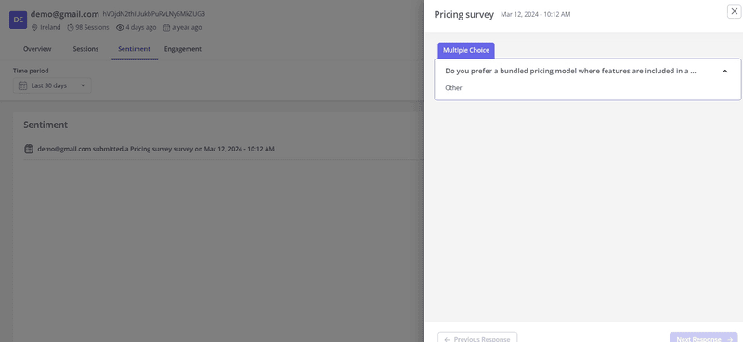
Task: Go to Previous Response
Action: (x=477, y=338)
